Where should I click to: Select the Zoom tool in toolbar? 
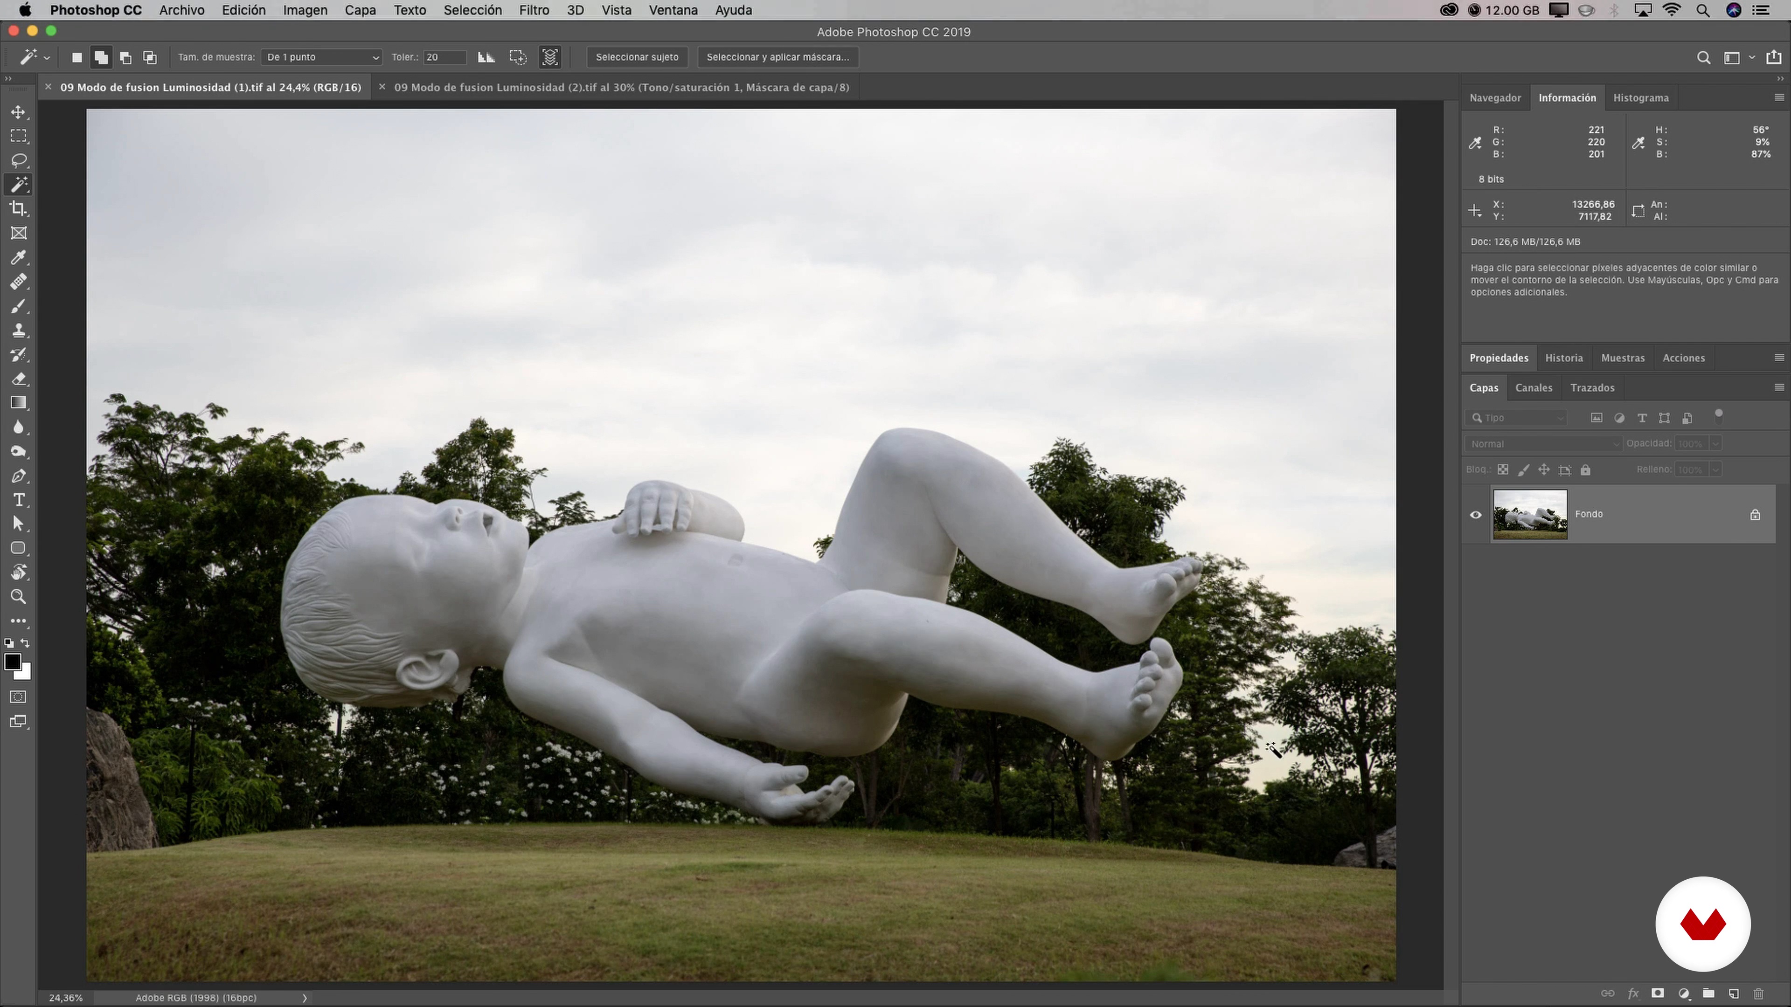click(x=19, y=597)
